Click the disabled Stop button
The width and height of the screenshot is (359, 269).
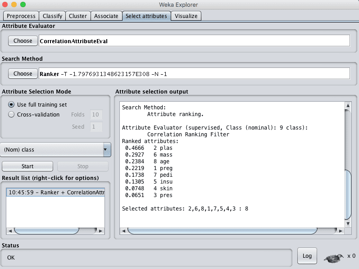(82, 166)
